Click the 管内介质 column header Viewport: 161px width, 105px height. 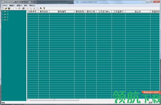(91, 12)
